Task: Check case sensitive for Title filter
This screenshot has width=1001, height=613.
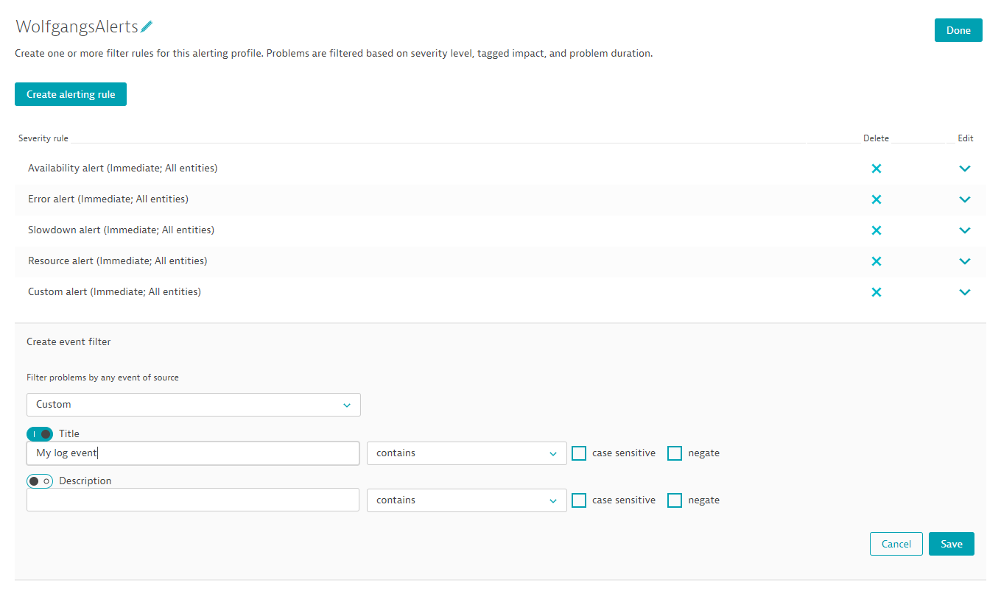Action: pyautogui.click(x=579, y=453)
